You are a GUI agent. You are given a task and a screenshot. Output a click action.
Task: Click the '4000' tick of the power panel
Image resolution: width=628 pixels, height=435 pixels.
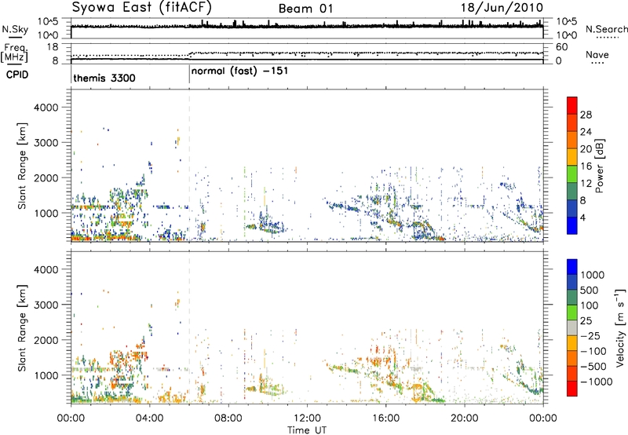coord(46,108)
